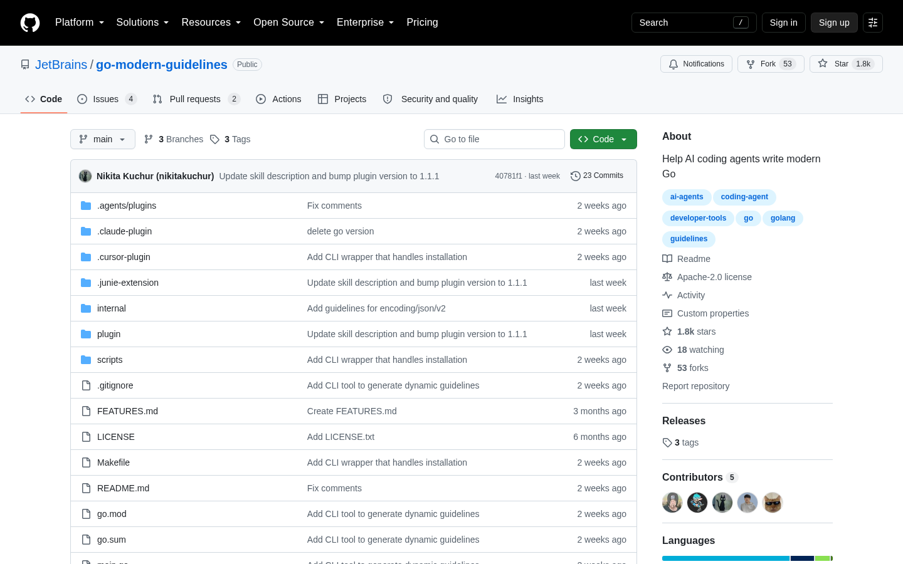Open the JetBrains owner link
The image size is (903, 564).
(61, 65)
